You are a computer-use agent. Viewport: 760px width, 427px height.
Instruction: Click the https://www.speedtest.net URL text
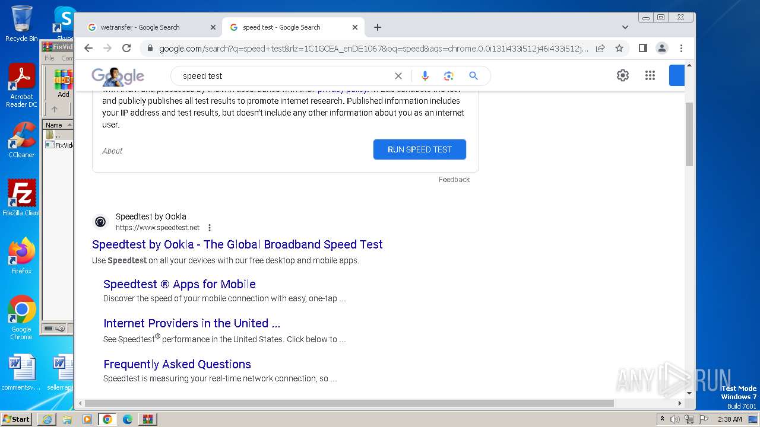(157, 228)
